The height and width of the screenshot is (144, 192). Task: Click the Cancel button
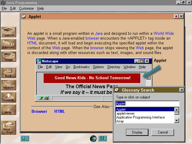163,132
